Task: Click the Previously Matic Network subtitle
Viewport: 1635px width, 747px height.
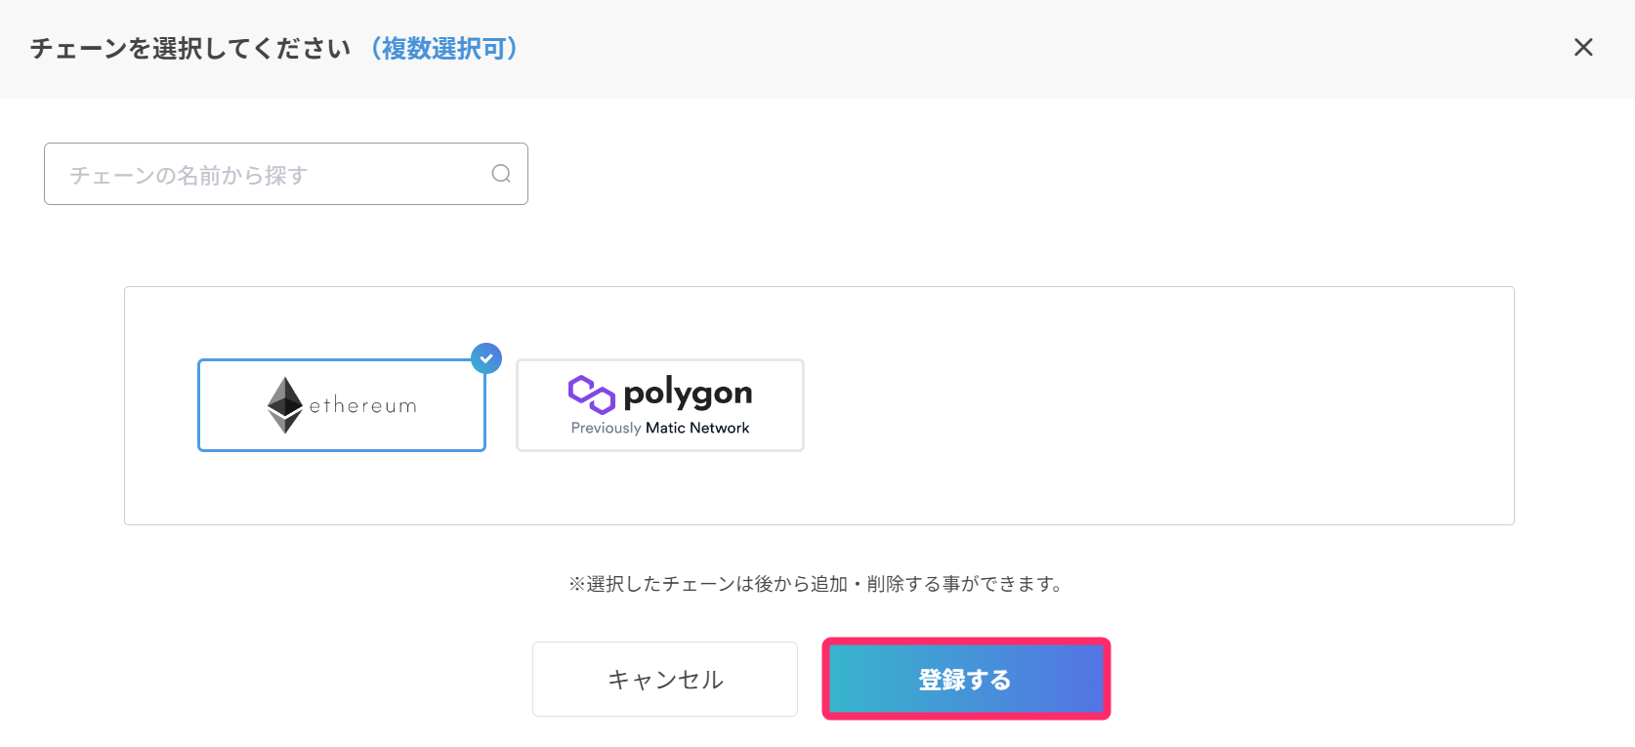Action: tap(660, 428)
